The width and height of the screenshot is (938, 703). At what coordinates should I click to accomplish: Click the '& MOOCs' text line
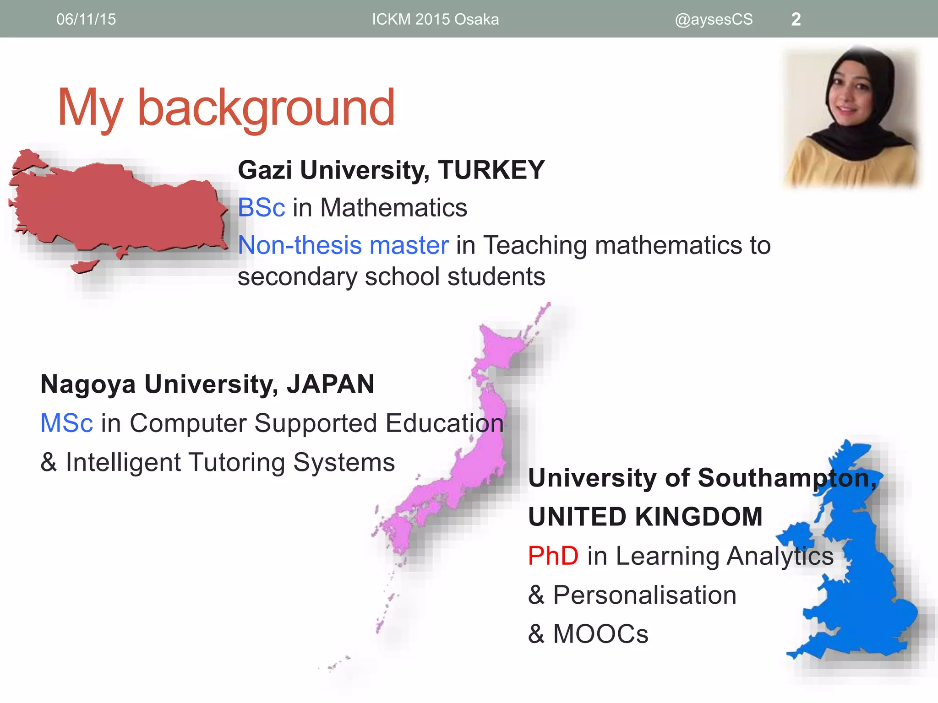(x=588, y=634)
